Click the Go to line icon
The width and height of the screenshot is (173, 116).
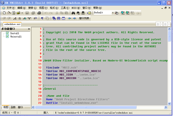point(89,13)
